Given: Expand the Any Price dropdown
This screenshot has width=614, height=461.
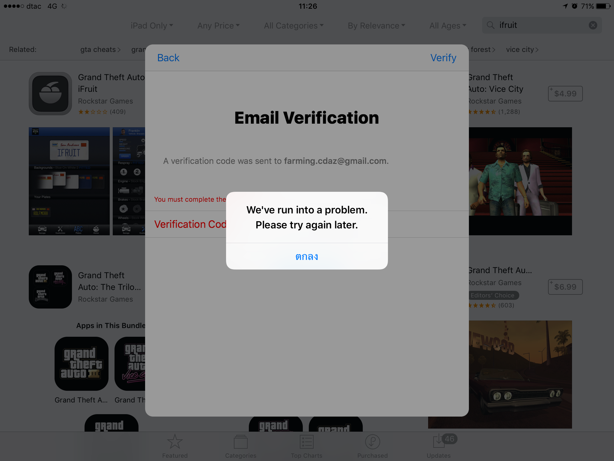Looking at the screenshot, I should pos(219,26).
